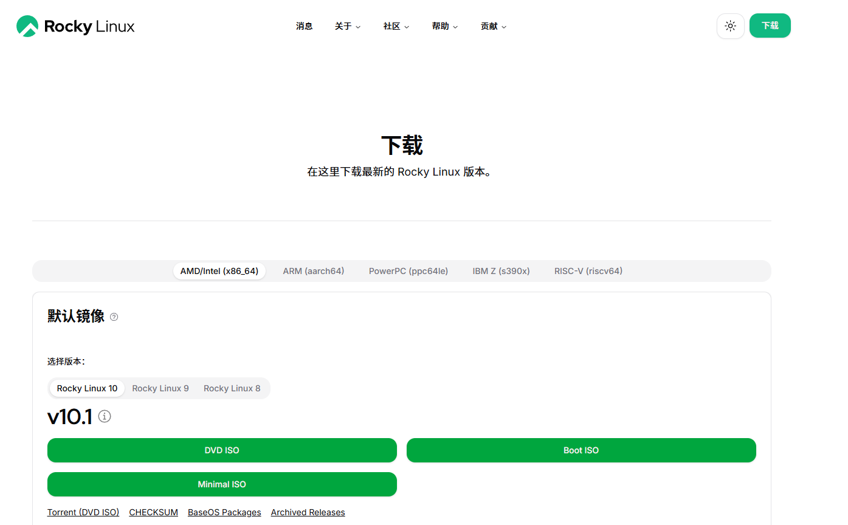This screenshot has height=525, width=848.
Task: Click the help question mark beside 默认镜像
Action: click(114, 317)
